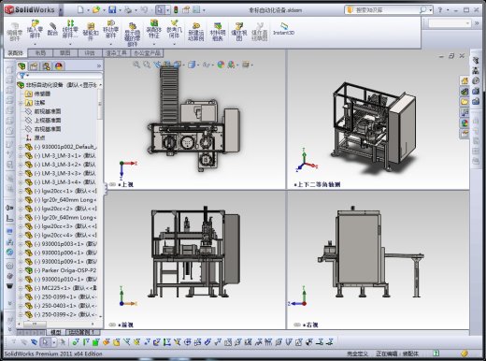Expand the 注解 annotations tree node
Viewport: 486px width, 361px height.
(21, 103)
